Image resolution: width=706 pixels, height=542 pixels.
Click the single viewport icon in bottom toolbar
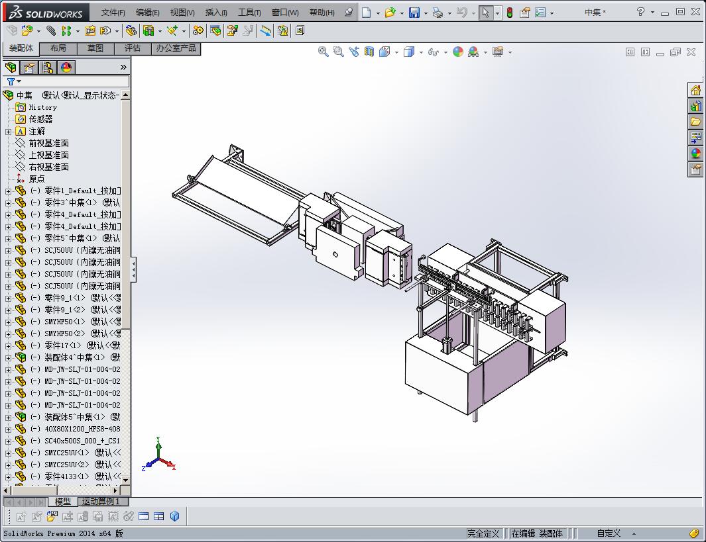144,516
